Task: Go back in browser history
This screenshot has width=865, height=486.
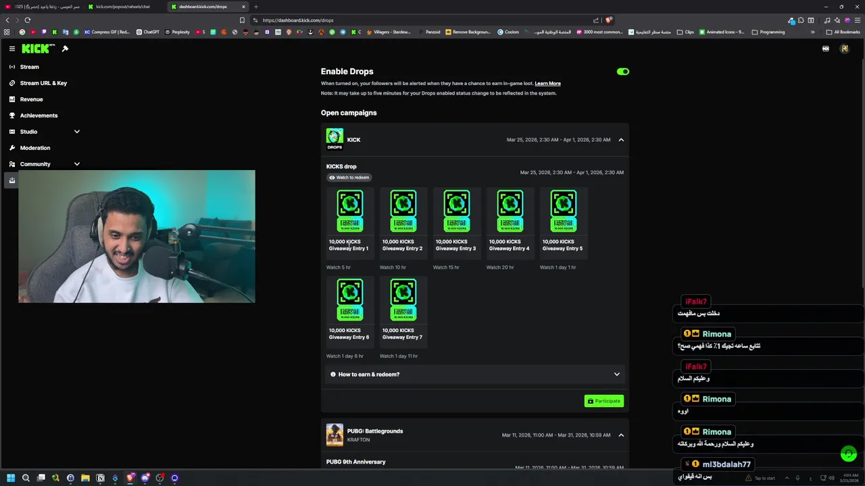Action: coord(7,20)
